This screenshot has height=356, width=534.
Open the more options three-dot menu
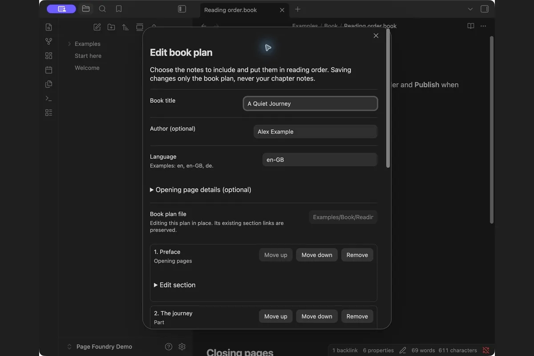(x=483, y=26)
